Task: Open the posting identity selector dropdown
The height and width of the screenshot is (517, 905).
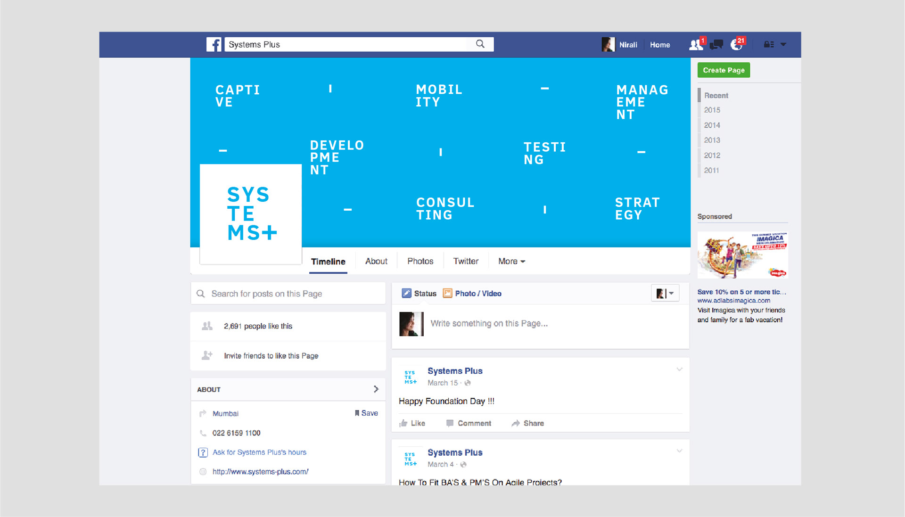Action: tap(665, 293)
